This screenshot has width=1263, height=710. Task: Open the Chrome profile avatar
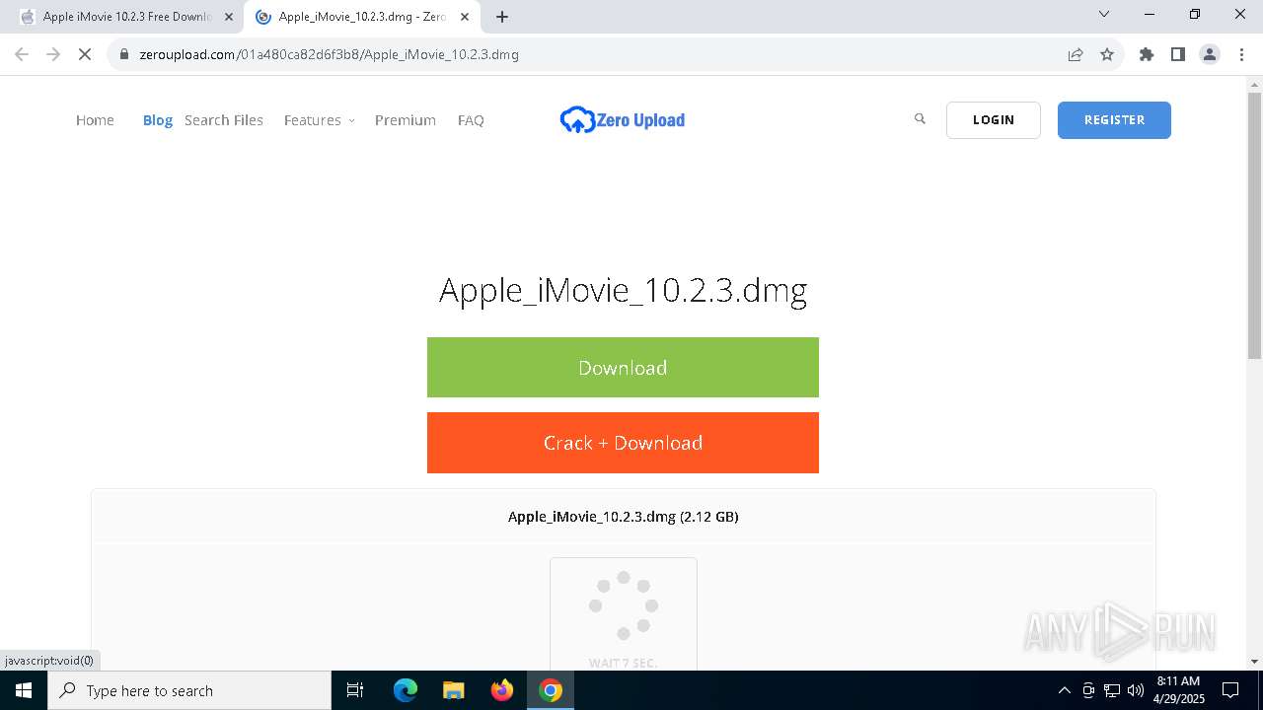(x=1210, y=54)
